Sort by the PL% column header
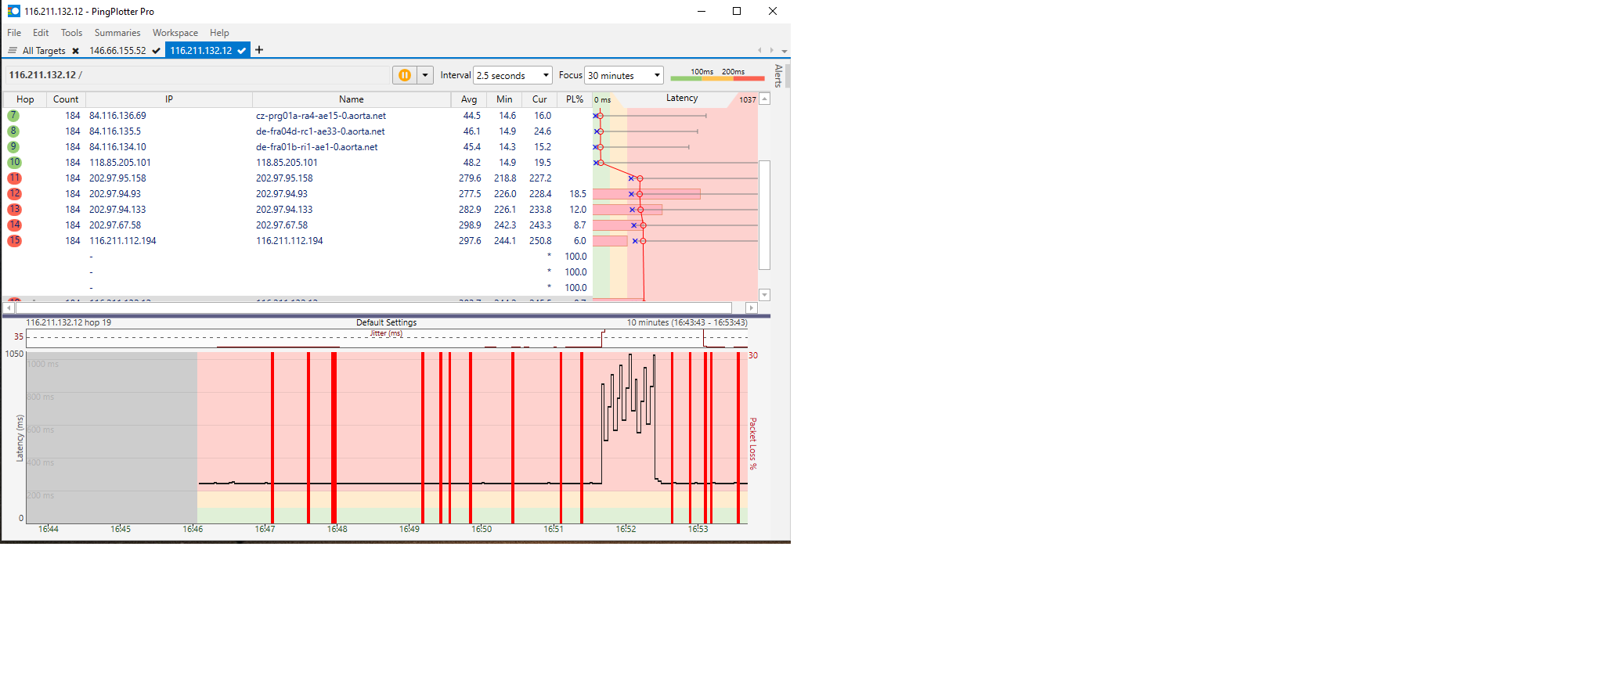The width and height of the screenshot is (1616, 676). (575, 99)
